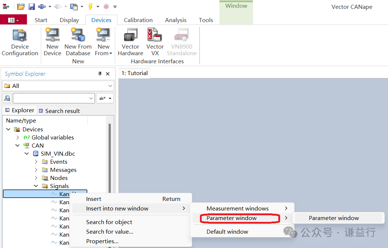
Task: Open Vector VX configuration
Action: pos(155,42)
